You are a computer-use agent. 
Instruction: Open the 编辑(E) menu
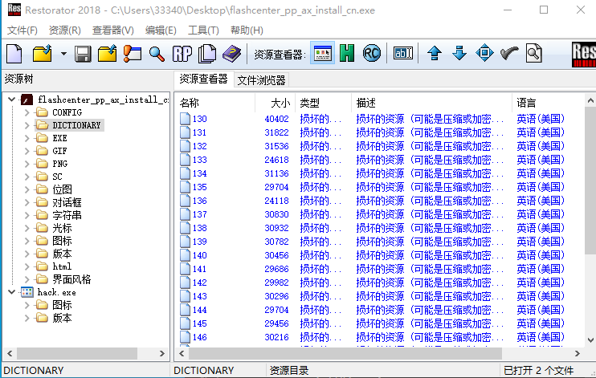pyautogui.click(x=161, y=30)
